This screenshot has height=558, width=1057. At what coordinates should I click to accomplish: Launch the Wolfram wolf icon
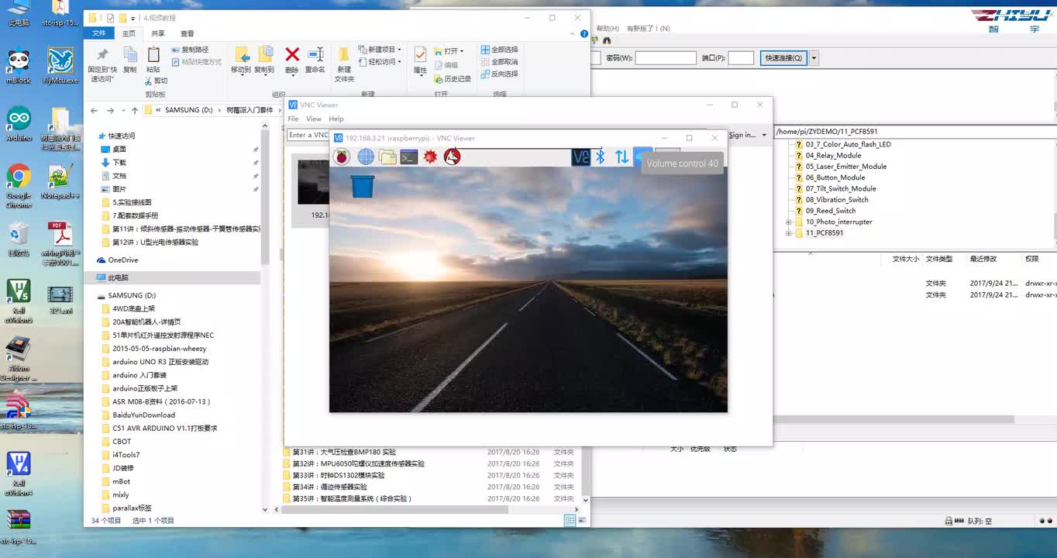coord(452,157)
